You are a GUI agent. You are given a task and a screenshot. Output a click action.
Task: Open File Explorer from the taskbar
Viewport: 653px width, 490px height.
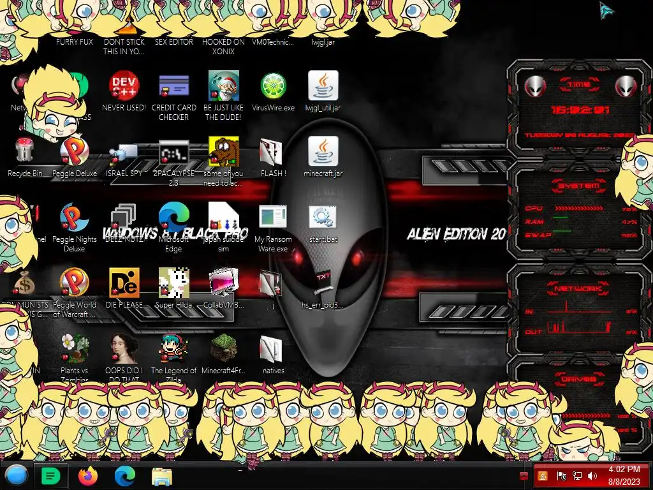[x=162, y=476]
